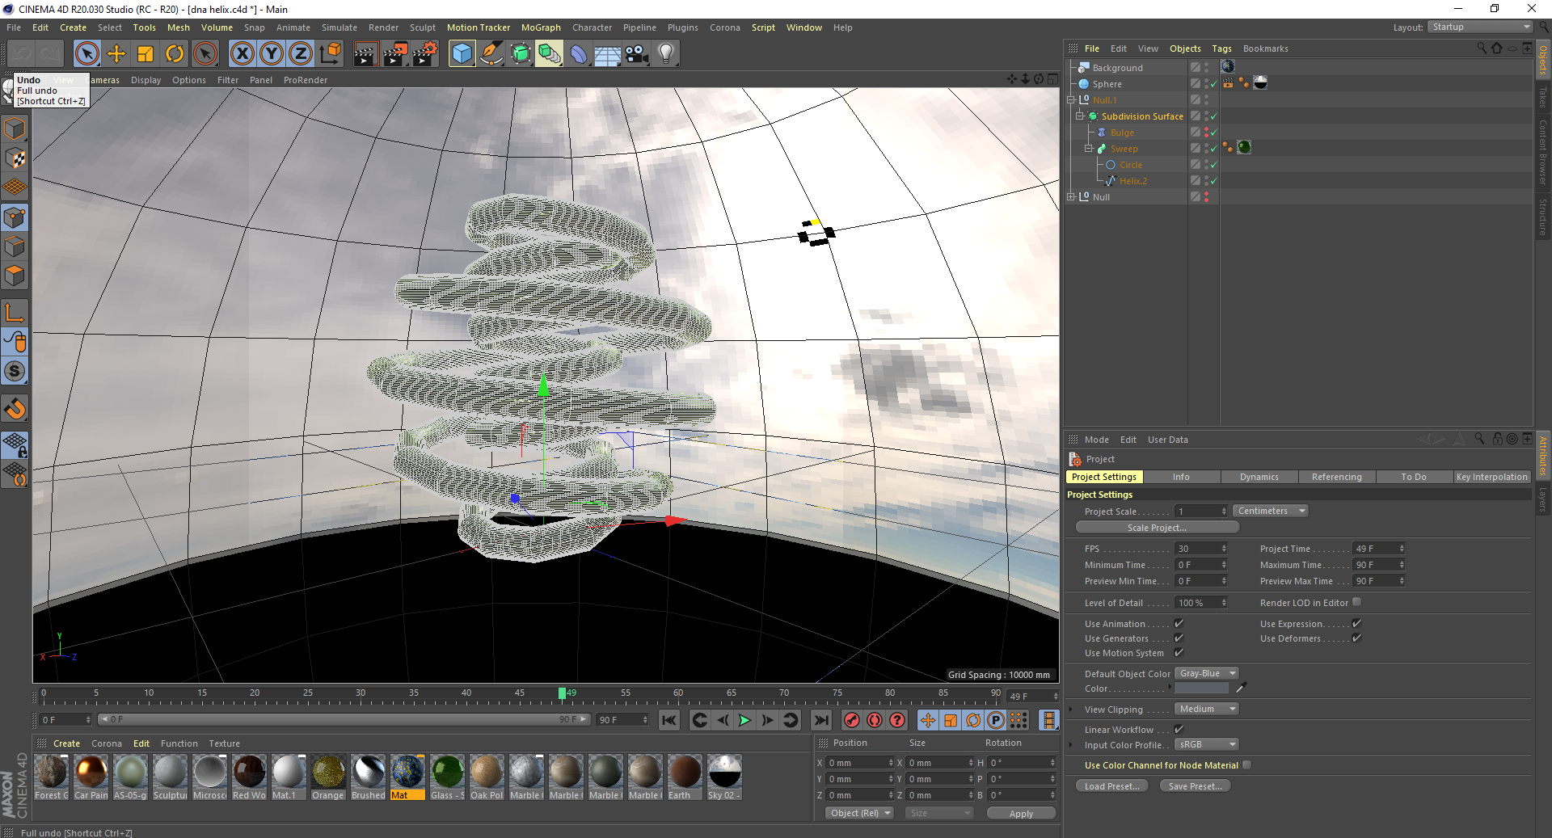Add a Camera object
Screen dimensions: 1552x838
(637, 54)
